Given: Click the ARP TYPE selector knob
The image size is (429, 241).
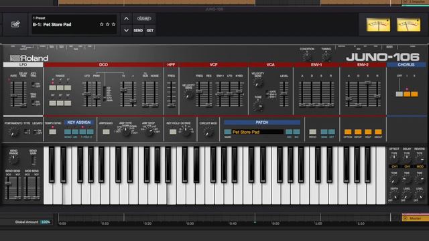Looking at the screenshot, I should point(126,133).
